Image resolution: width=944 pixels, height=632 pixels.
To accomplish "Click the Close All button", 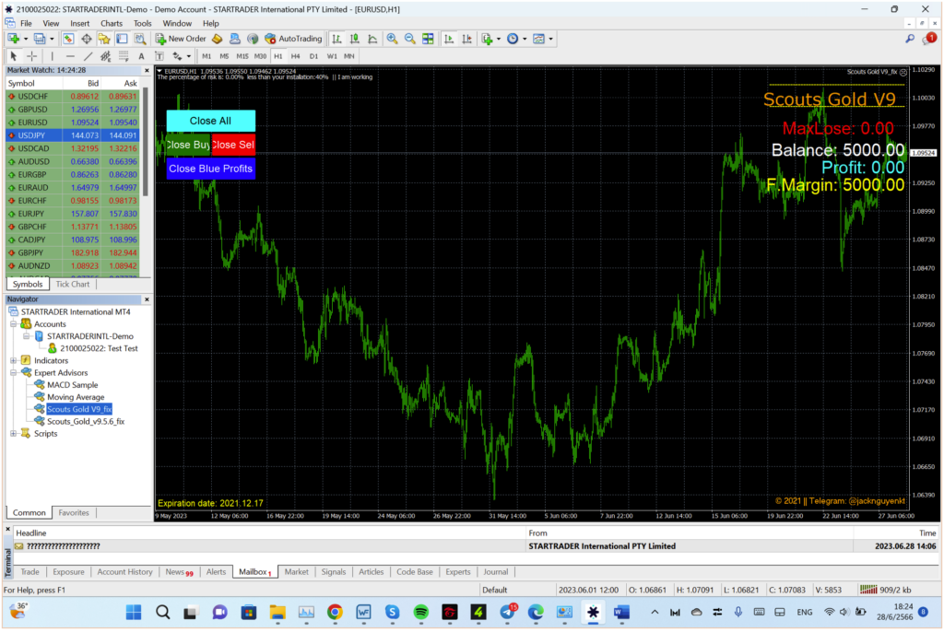I will click(x=211, y=121).
